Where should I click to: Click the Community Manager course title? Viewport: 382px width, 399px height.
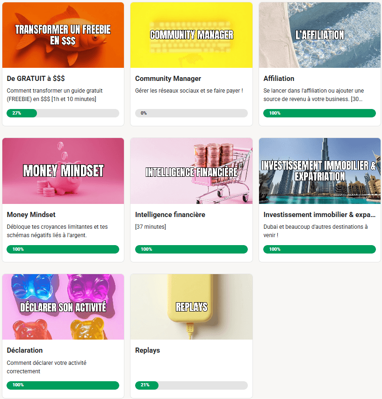click(168, 79)
